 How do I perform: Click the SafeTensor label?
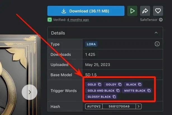click(149, 20)
